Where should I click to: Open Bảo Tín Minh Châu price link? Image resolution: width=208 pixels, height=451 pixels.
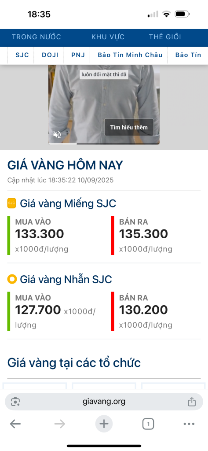(x=130, y=55)
